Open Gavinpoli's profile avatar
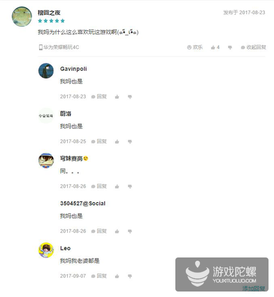Image resolution: width=274 pixels, height=297 pixels. click(46, 71)
